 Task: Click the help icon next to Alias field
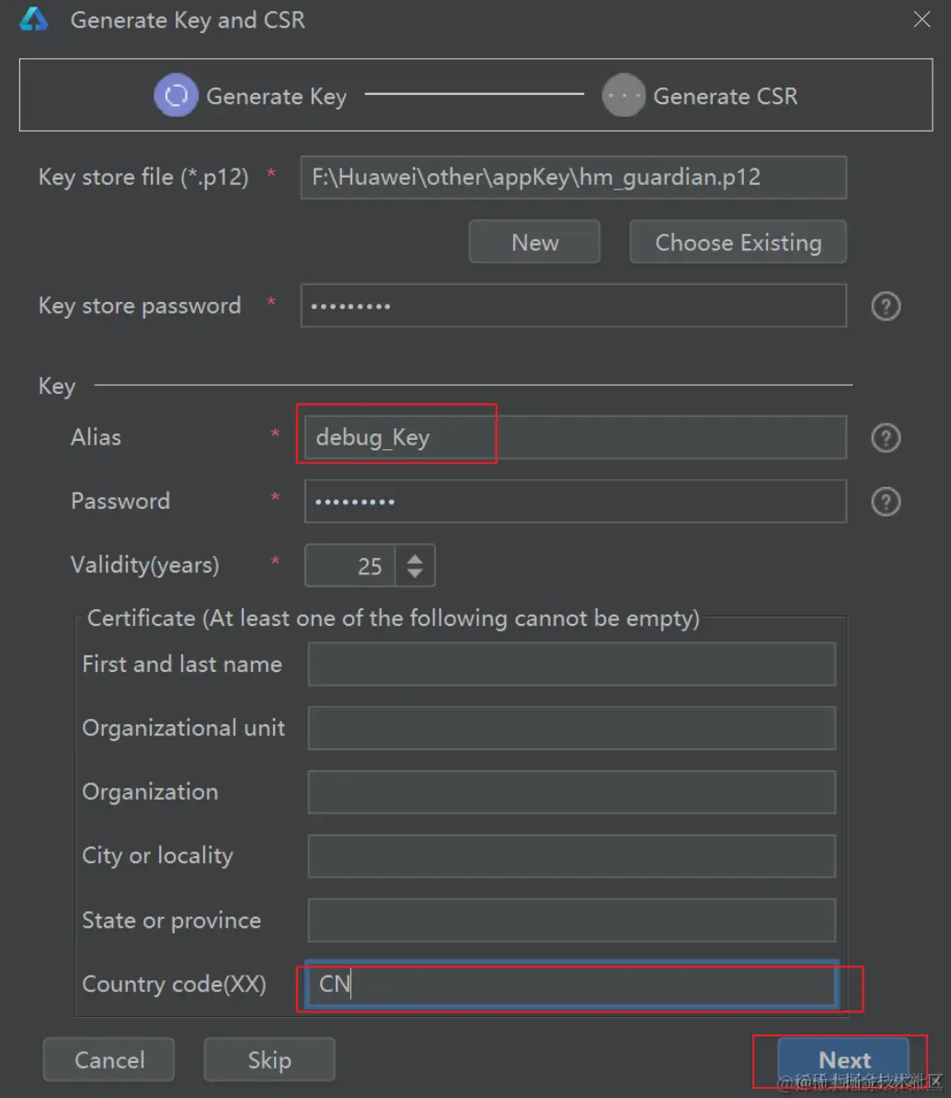pyautogui.click(x=885, y=438)
